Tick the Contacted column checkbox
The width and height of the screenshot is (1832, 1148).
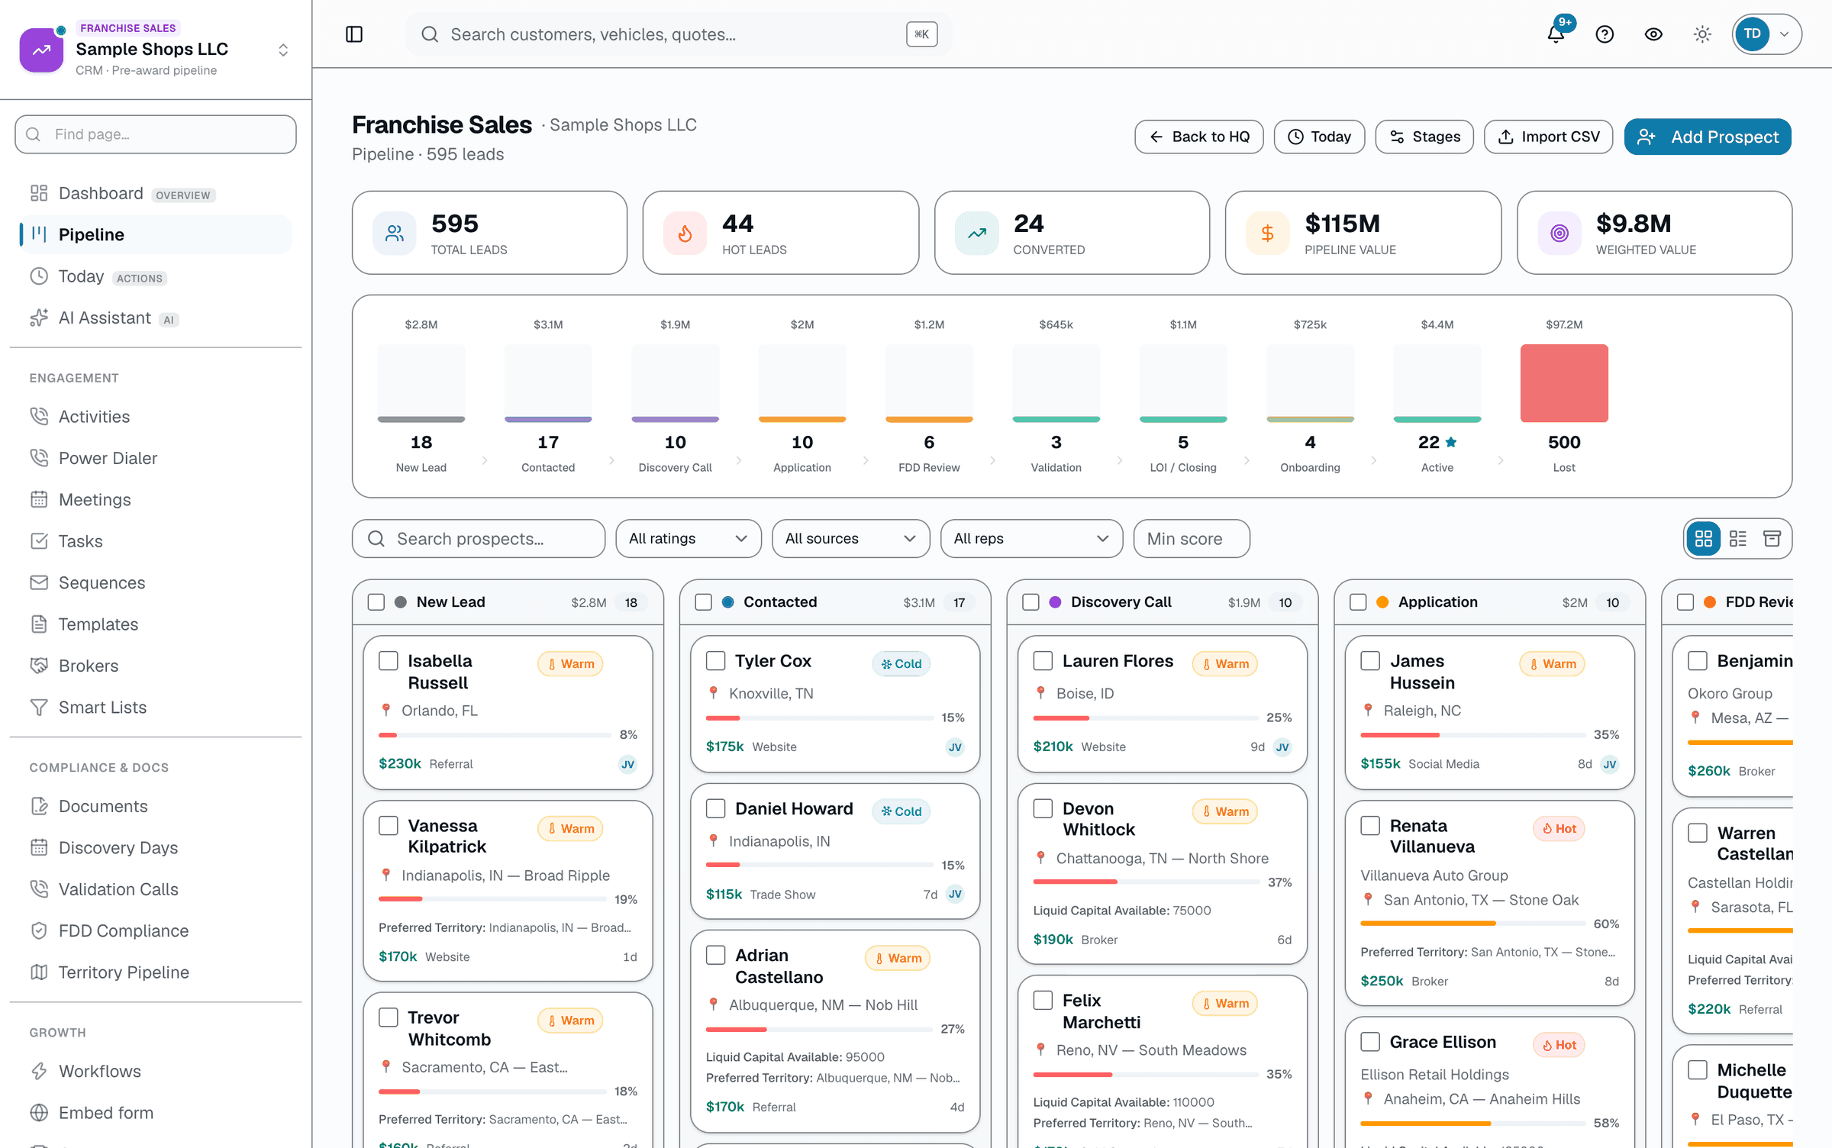[x=704, y=602]
